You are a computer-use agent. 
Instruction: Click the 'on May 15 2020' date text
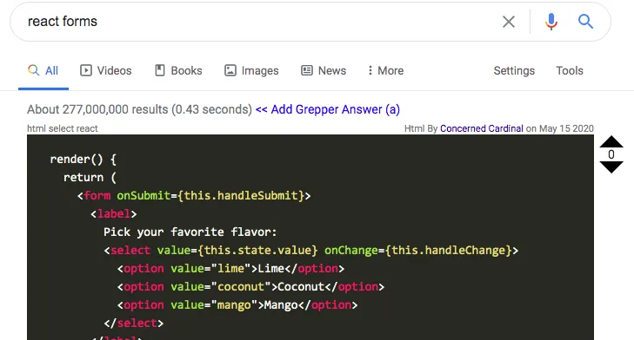[x=559, y=128]
